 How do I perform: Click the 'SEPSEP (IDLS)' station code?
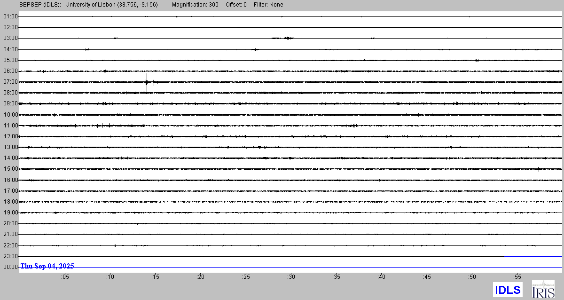pos(40,5)
